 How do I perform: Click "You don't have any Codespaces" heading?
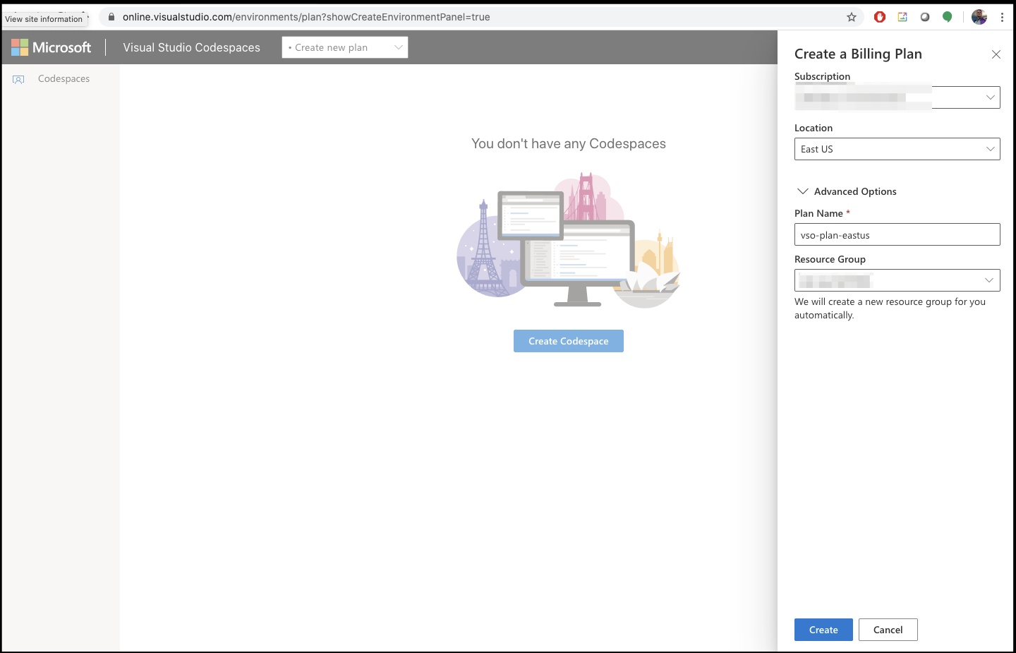click(569, 144)
